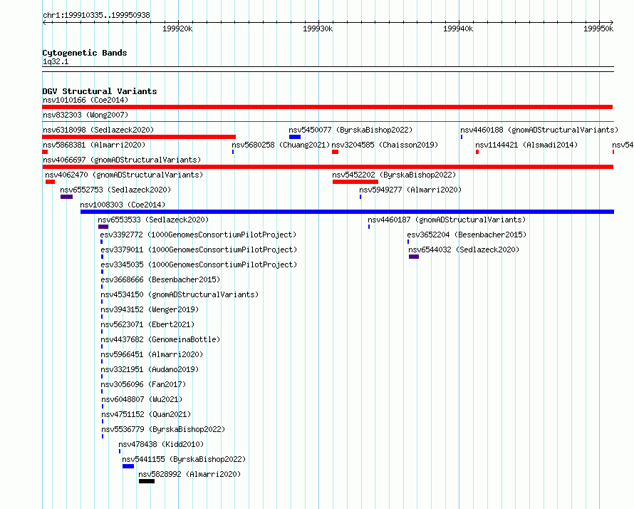Click red marker under nsv3204585
634x509 pixels.
click(336, 152)
